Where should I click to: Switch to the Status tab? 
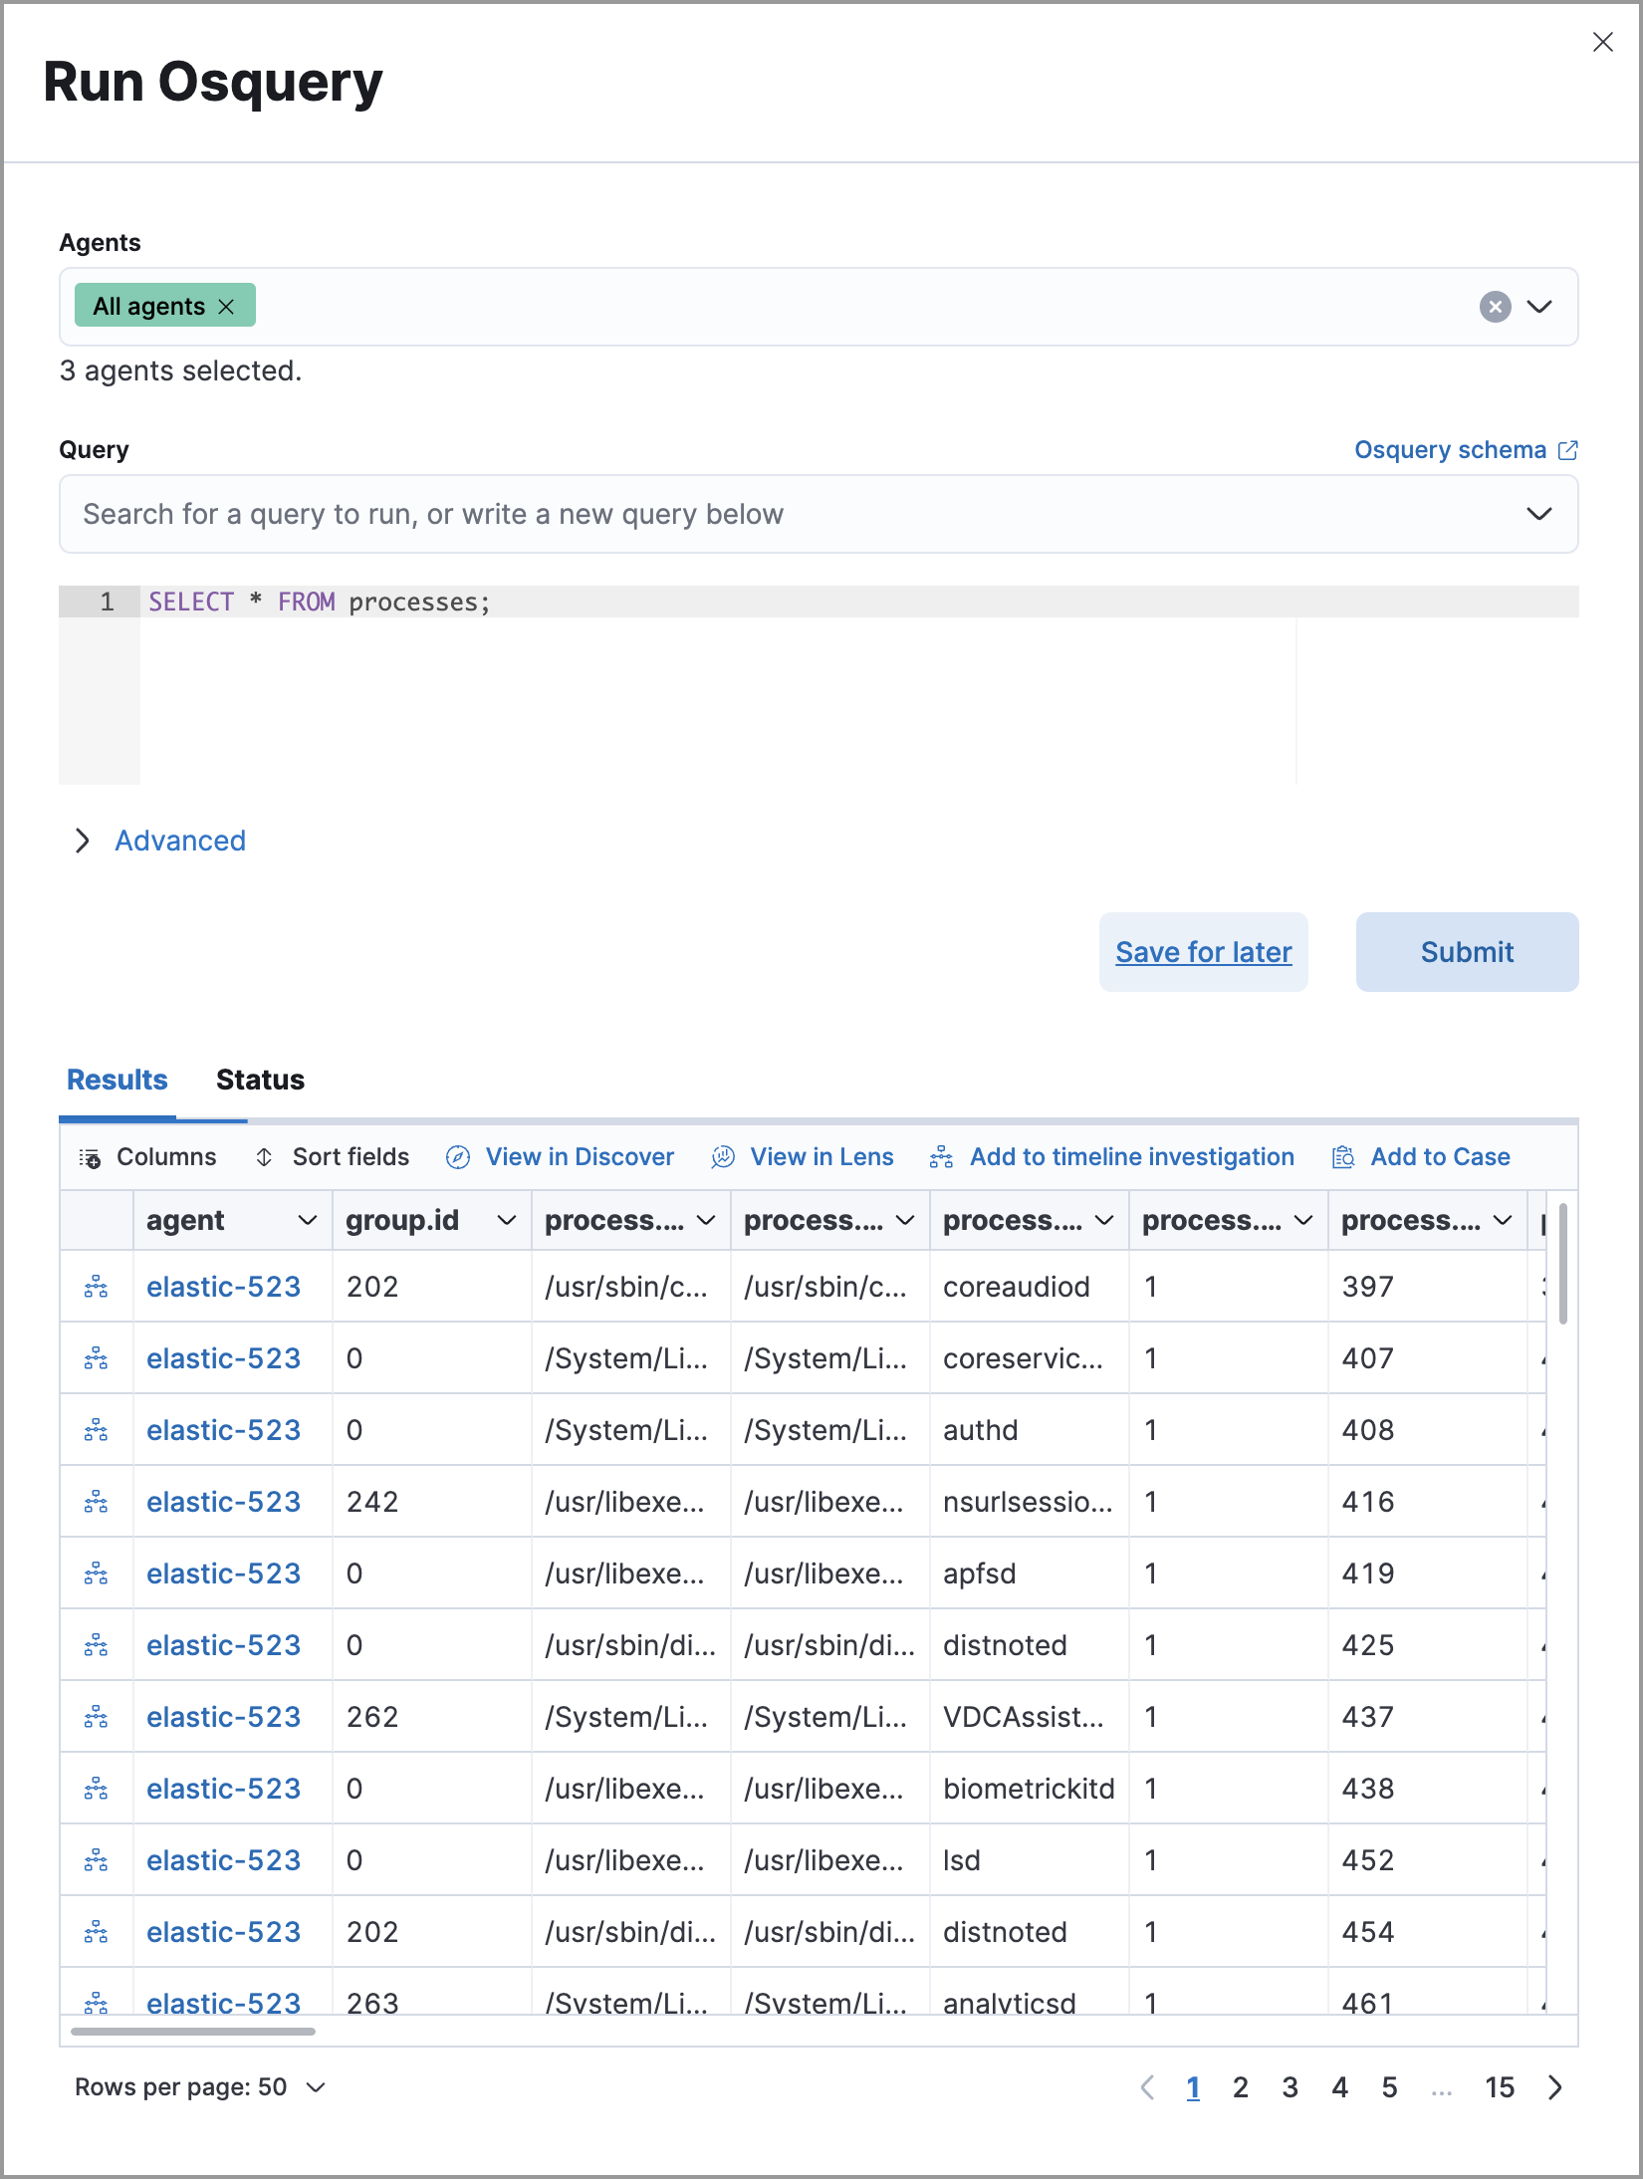coord(259,1080)
